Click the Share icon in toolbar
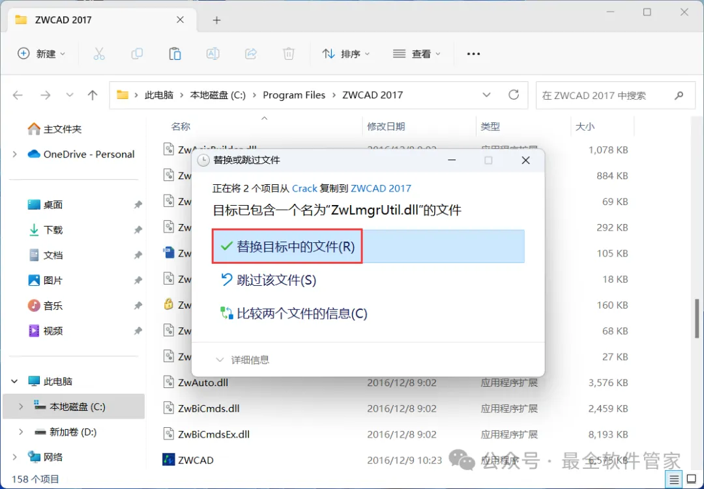 pos(250,54)
